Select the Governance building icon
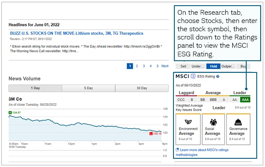Viewport: 265px width, 167px height. click(238, 122)
